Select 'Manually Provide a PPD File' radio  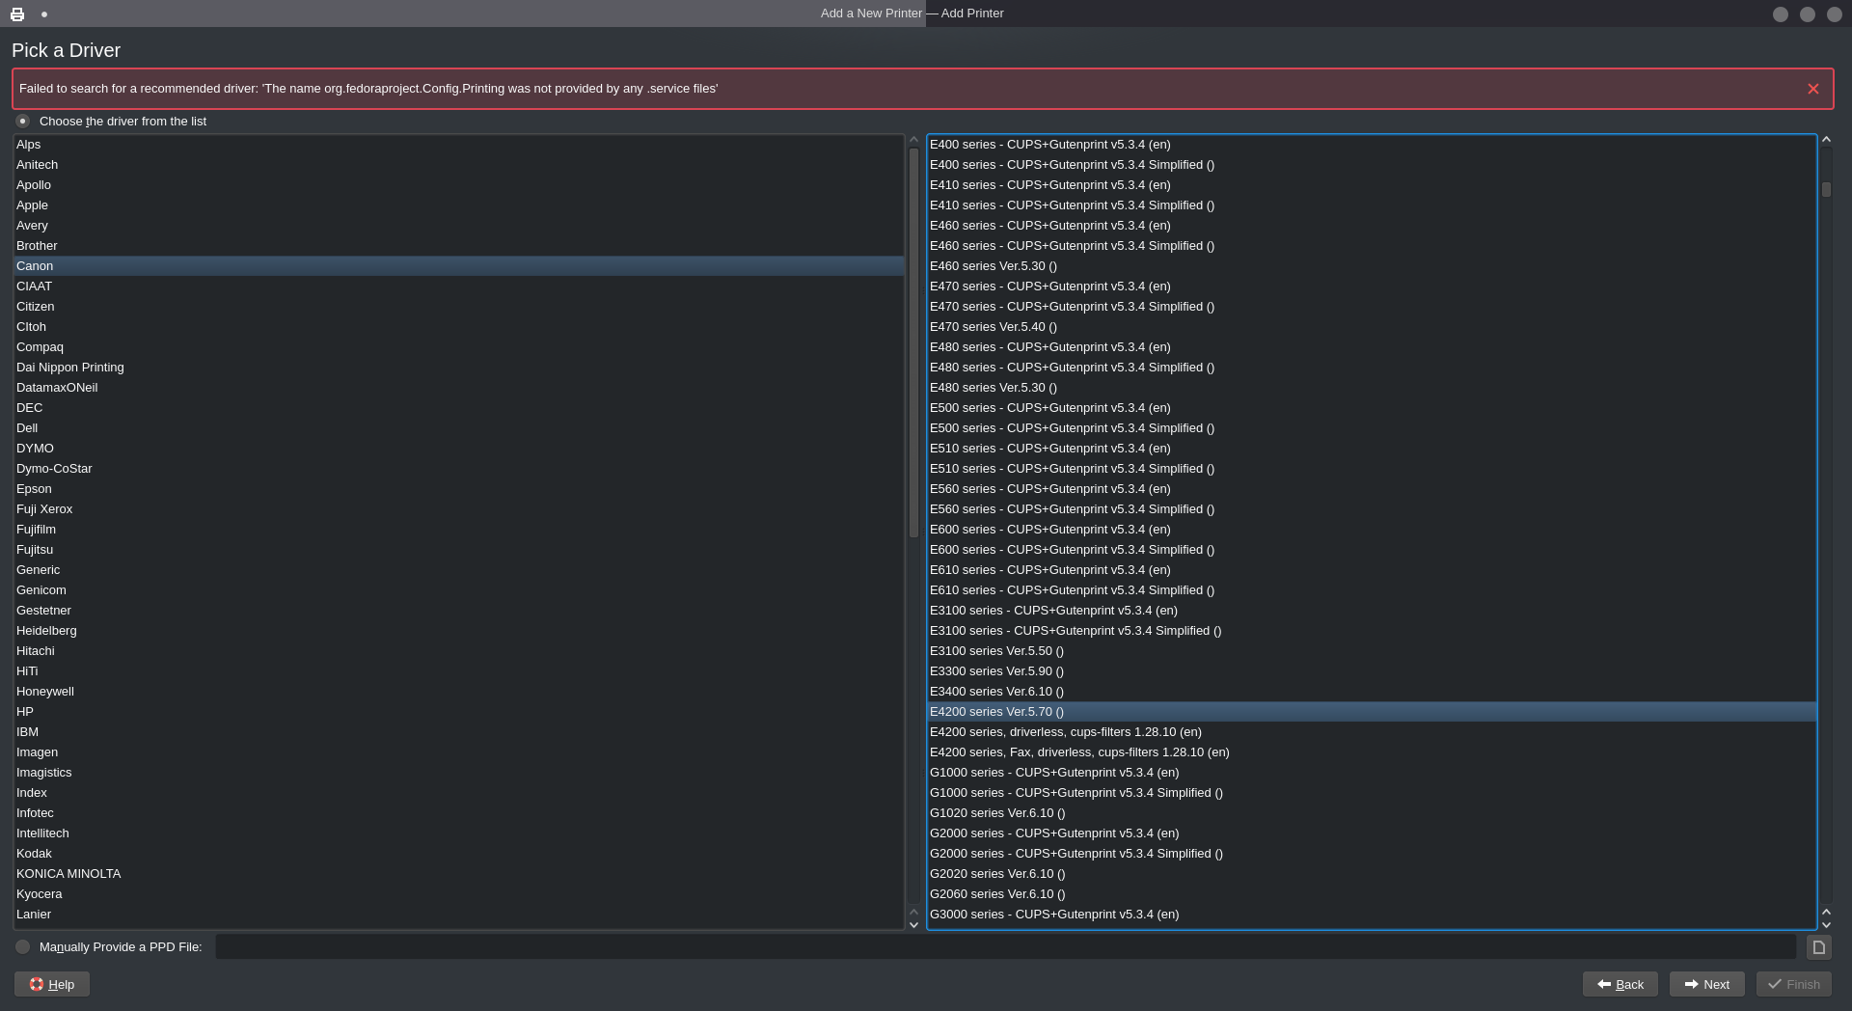[23, 947]
